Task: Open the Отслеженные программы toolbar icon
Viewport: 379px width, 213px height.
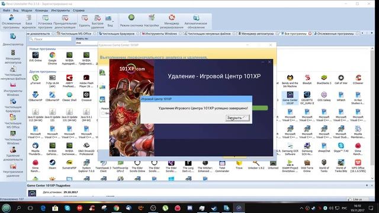Action: point(11,22)
